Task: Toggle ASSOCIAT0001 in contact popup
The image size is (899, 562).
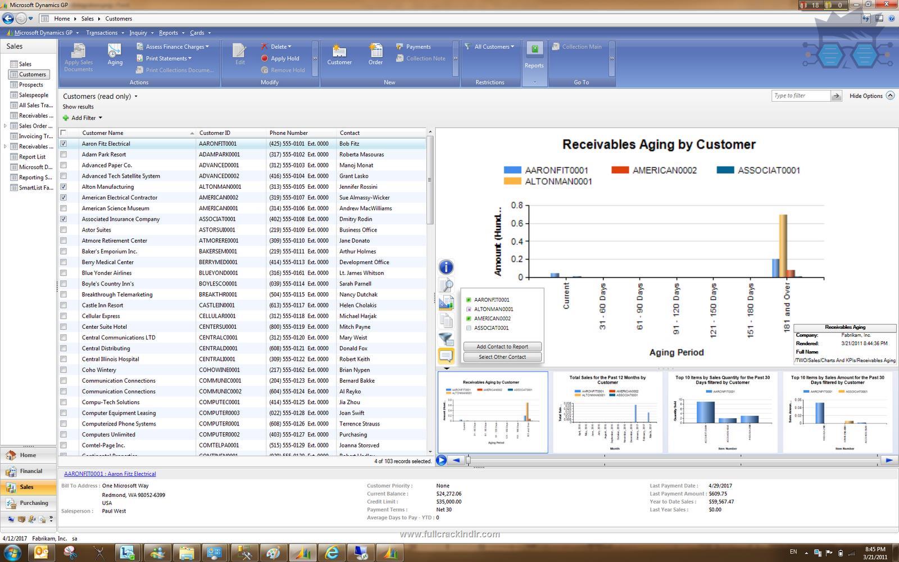Action: (x=469, y=328)
